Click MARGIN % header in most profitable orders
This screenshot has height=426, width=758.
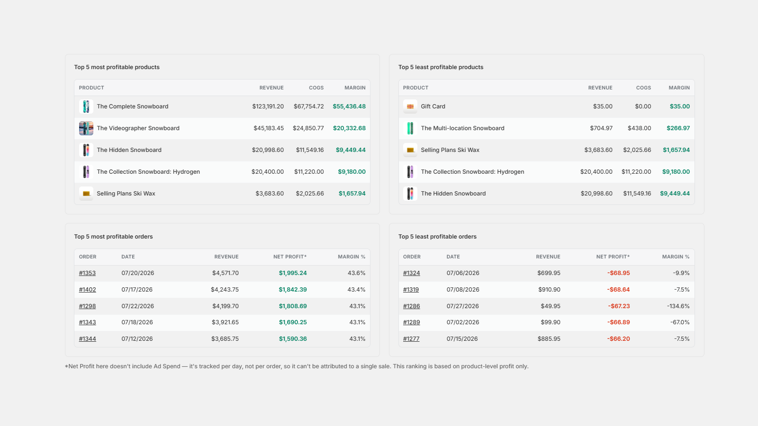pyautogui.click(x=352, y=257)
